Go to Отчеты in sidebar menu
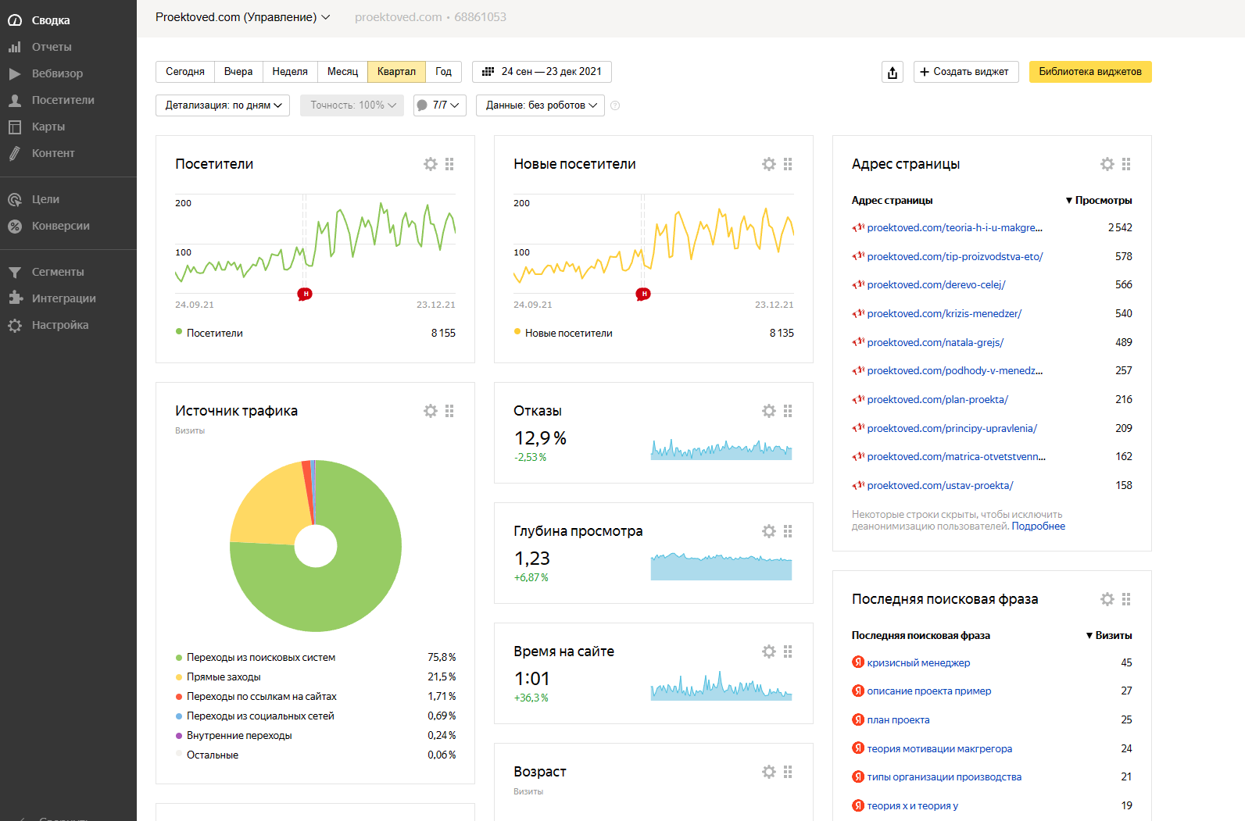The image size is (1245, 821). (x=52, y=47)
